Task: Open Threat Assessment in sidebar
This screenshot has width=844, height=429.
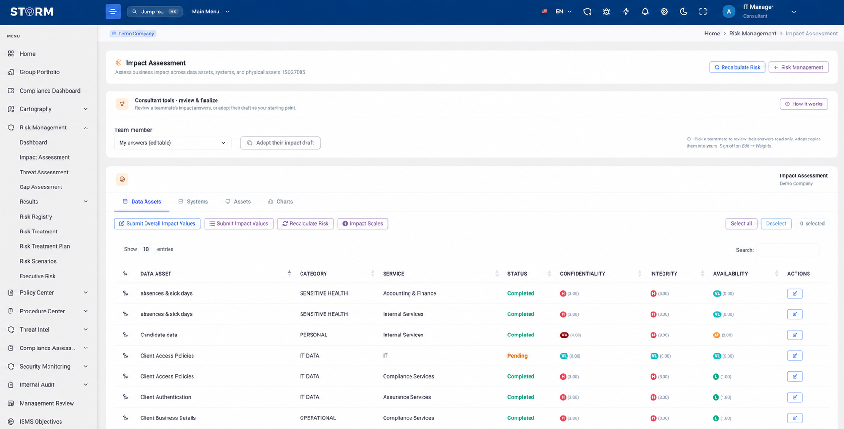Action: tap(44, 172)
